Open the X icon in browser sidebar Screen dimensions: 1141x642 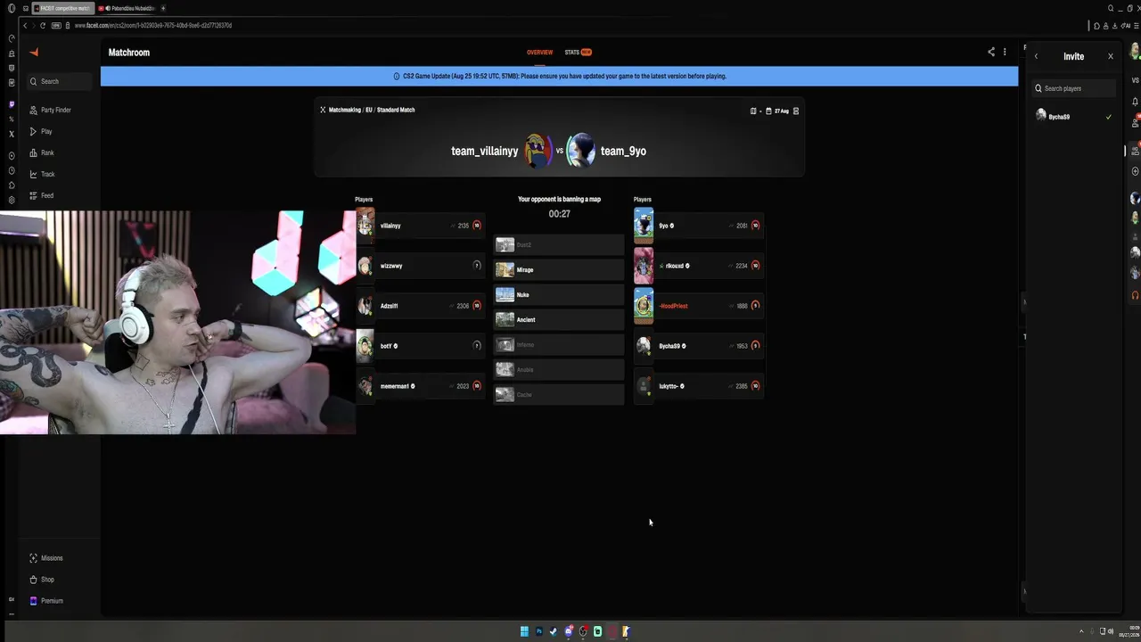pos(12,134)
